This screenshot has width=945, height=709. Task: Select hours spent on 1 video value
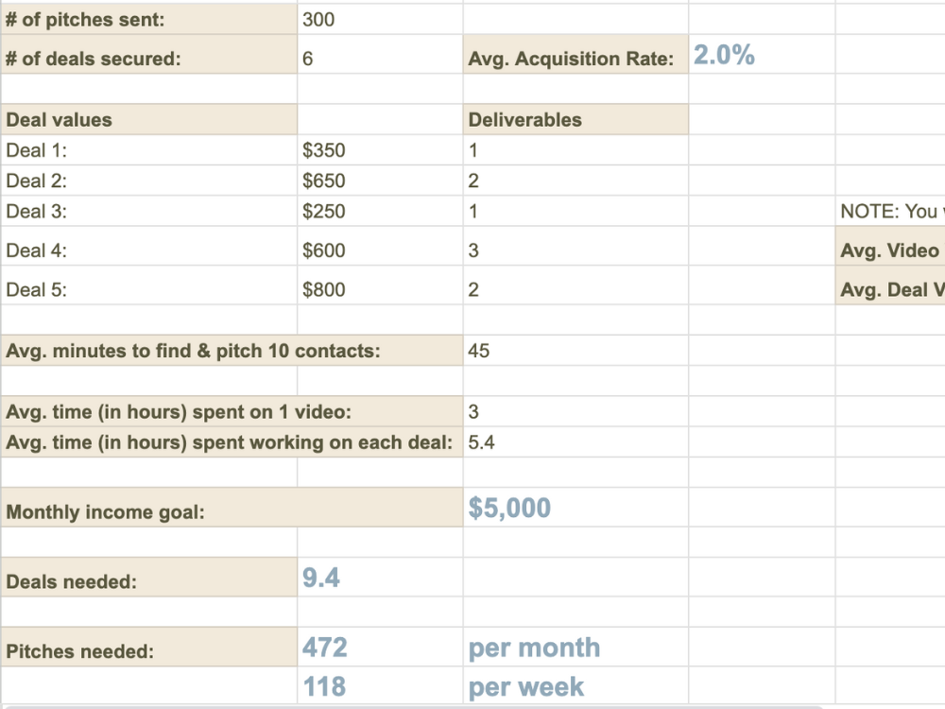pyautogui.click(x=576, y=412)
